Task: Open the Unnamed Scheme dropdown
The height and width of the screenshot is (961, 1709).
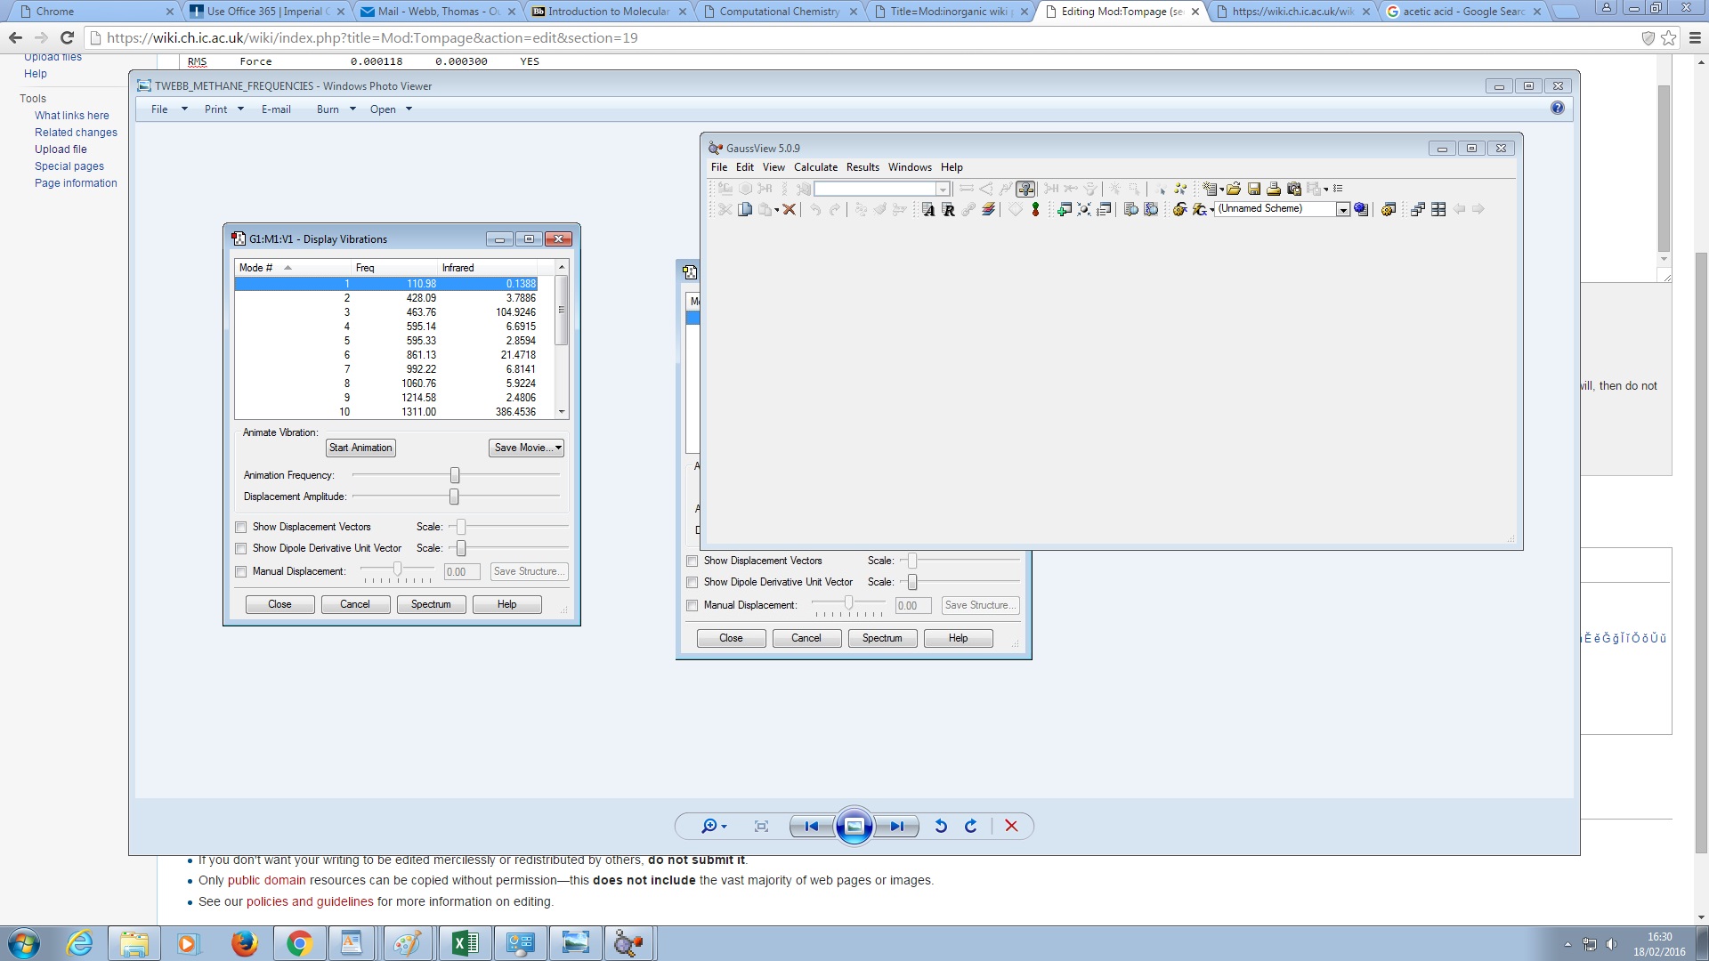Action: 1342,209
